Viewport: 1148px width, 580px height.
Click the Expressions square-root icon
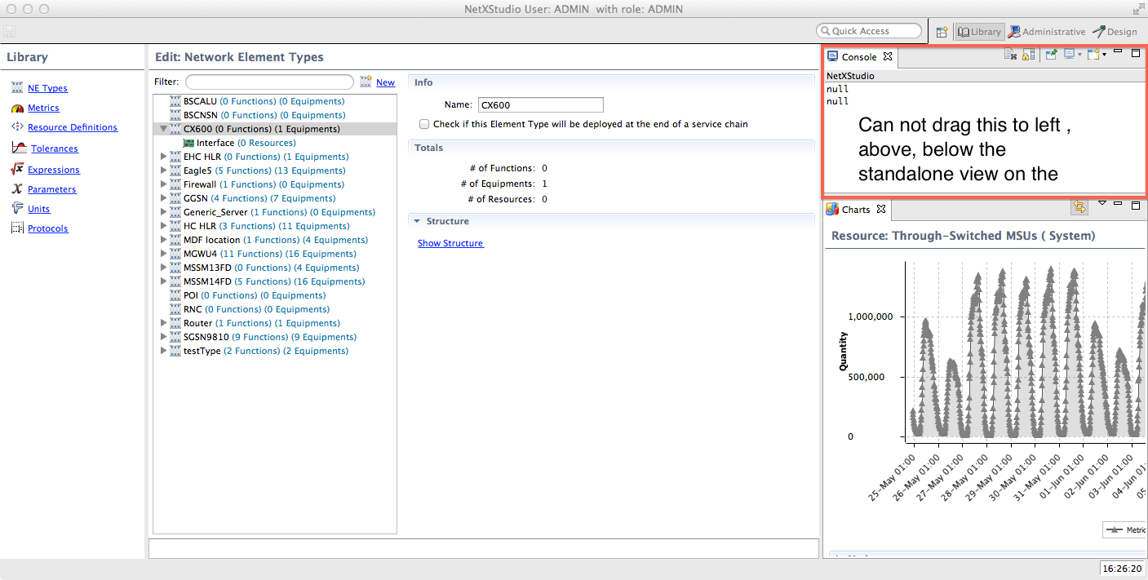click(17, 169)
